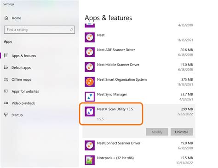Open Video playback settings
218x168 pixels.
[23, 103]
